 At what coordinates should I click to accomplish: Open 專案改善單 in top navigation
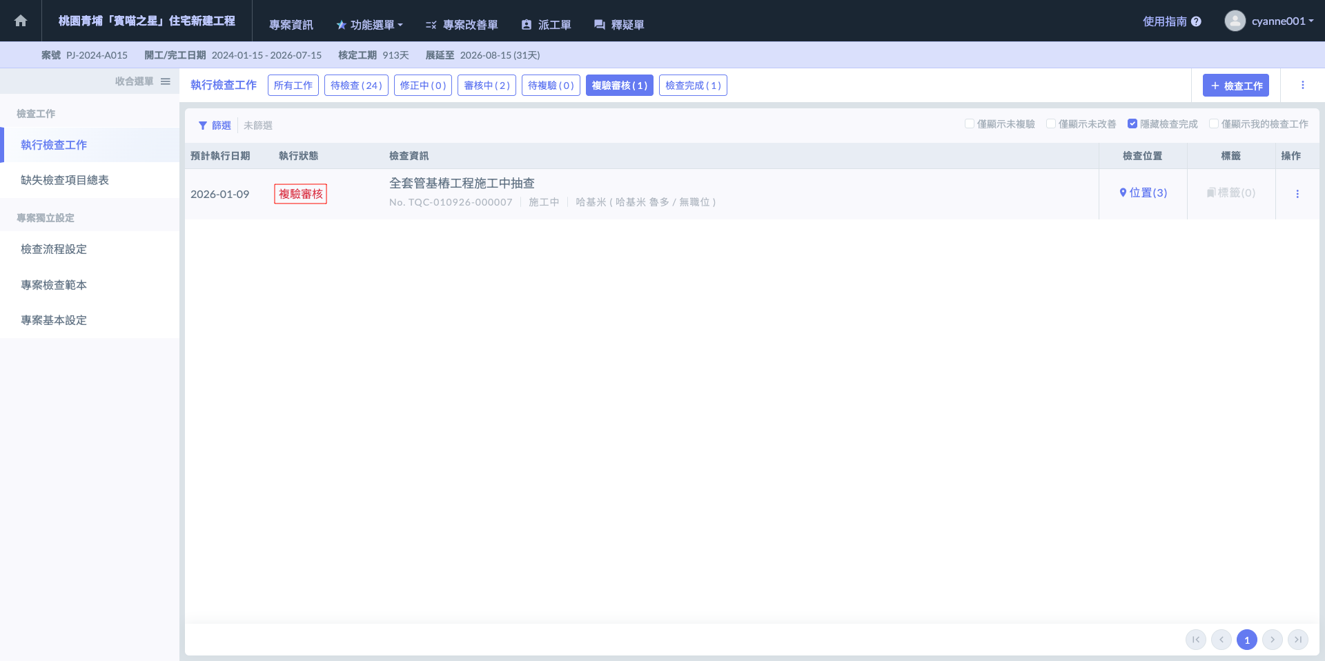pos(462,25)
